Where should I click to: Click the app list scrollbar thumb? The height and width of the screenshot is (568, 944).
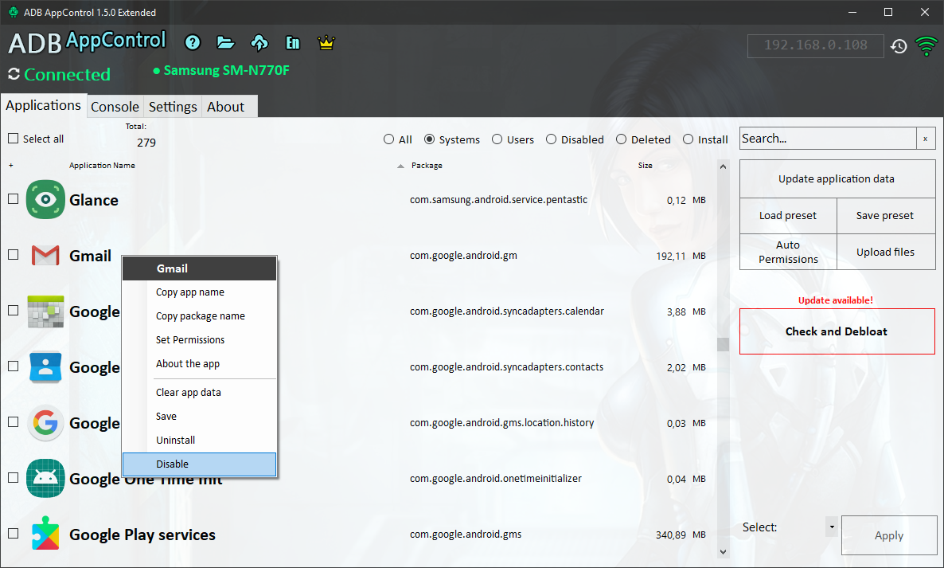(x=723, y=344)
